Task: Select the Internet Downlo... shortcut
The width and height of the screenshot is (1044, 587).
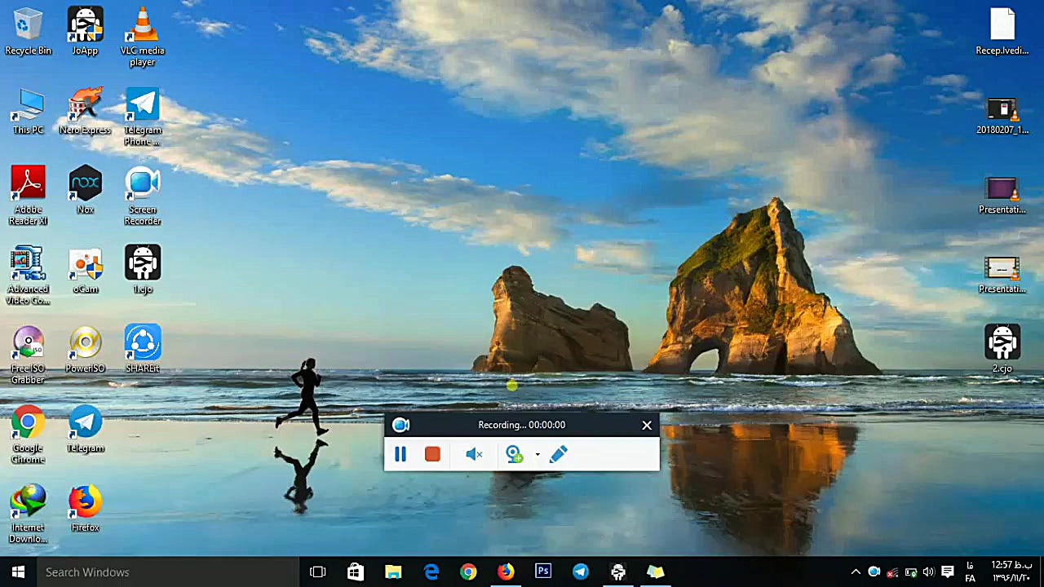Action: click(x=28, y=514)
